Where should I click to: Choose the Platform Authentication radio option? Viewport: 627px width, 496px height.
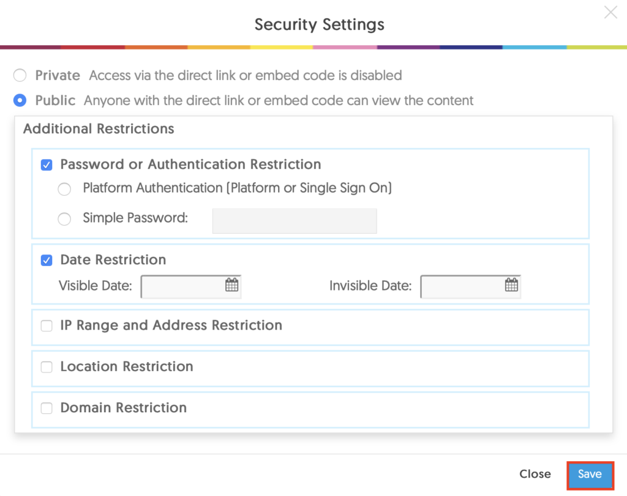[x=64, y=189]
